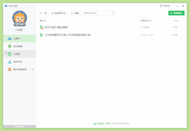Click the 4 MB size cell
This screenshot has width=190, height=131.
tap(175, 35)
